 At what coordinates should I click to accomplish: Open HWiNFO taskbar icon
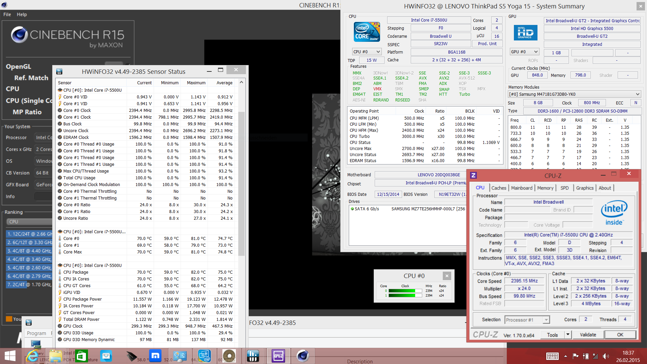[x=253, y=356]
